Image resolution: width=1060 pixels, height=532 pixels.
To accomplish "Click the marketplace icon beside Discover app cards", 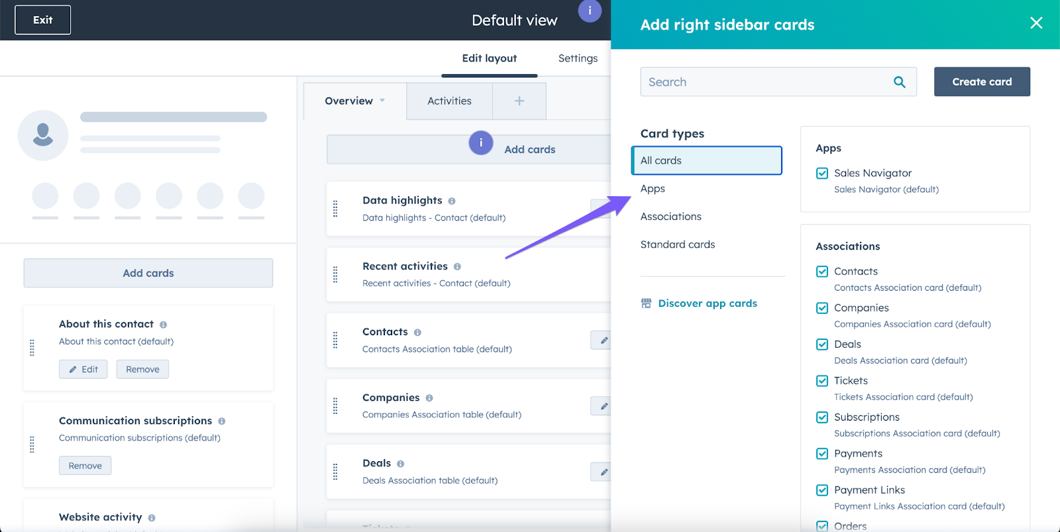I will 646,303.
